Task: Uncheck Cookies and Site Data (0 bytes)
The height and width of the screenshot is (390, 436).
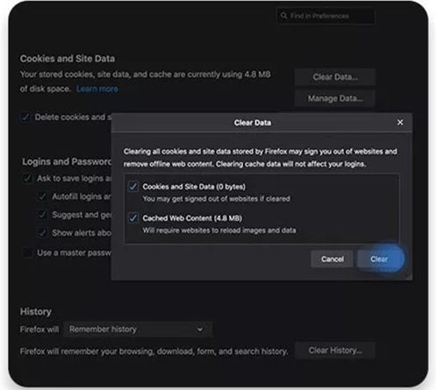Action: [x=133, y=187]
